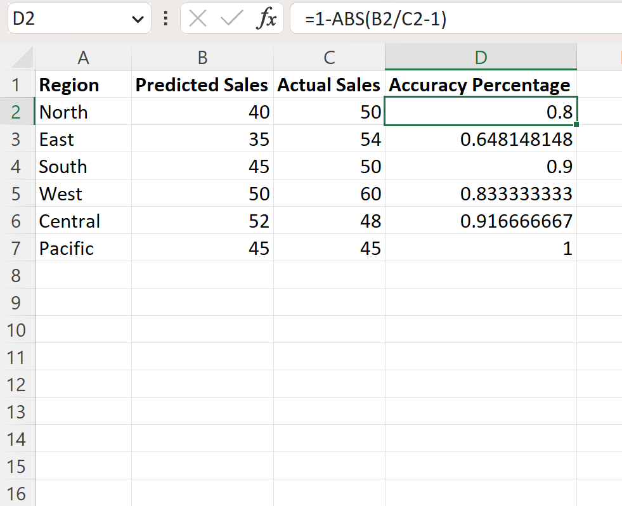
Task: Click the Actual Sales header cell
Action: (x=328, y=84)
